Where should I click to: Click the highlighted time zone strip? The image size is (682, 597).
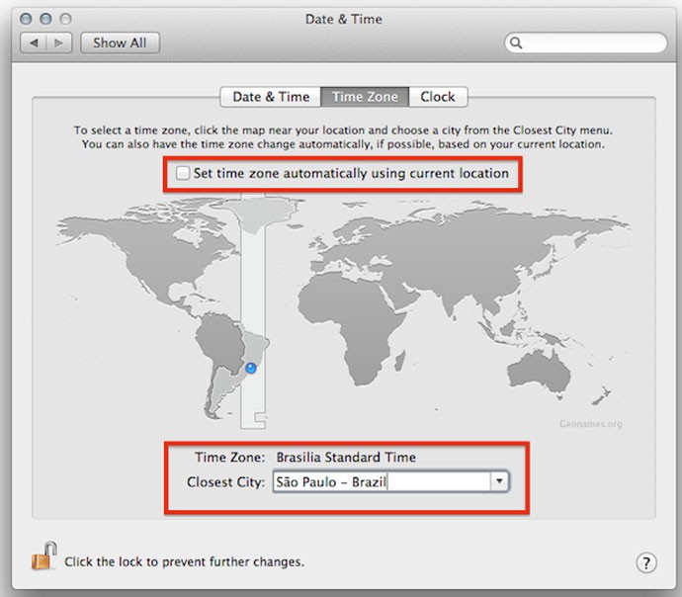(254, 297)
